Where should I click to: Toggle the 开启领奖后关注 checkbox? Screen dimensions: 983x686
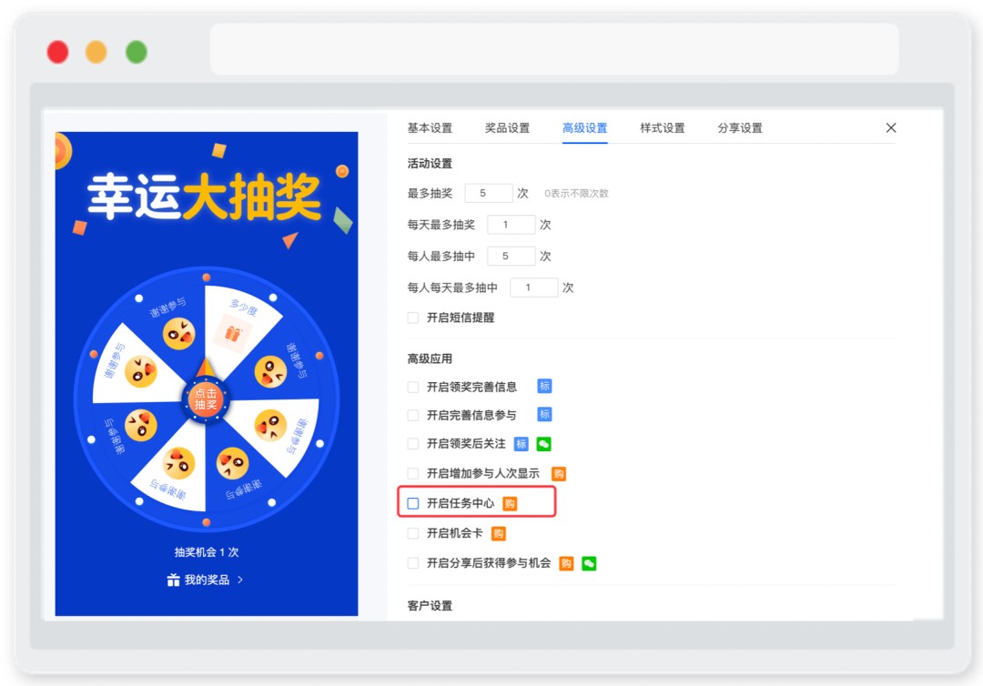click(413, 444)
